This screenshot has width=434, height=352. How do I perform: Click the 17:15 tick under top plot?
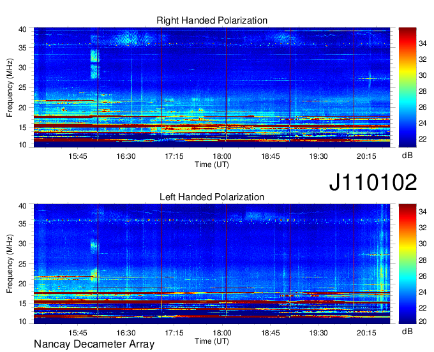point(174,156)
